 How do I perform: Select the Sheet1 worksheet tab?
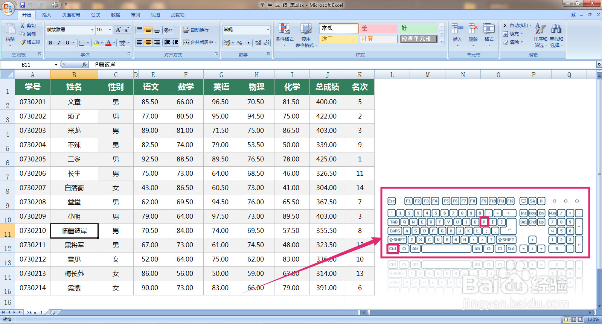[x=35, y=312]
